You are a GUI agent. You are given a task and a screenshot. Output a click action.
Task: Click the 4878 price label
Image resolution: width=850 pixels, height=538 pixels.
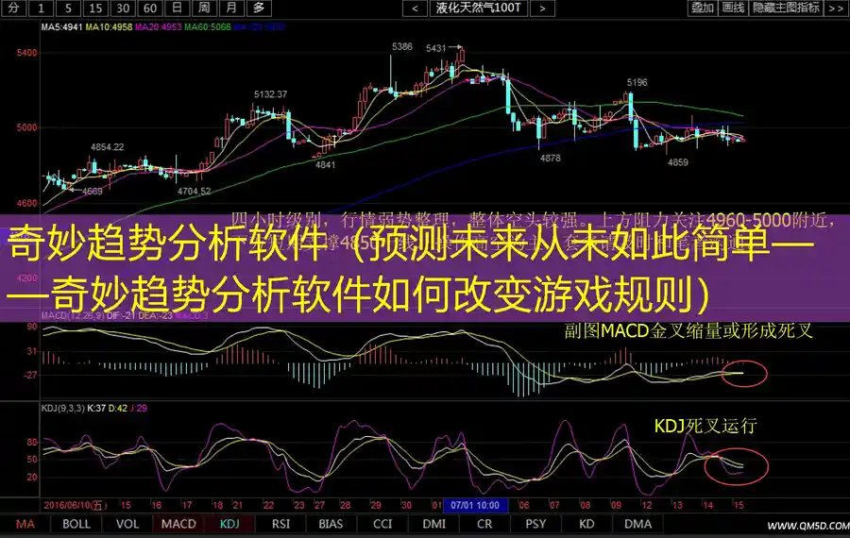point(551,159)
